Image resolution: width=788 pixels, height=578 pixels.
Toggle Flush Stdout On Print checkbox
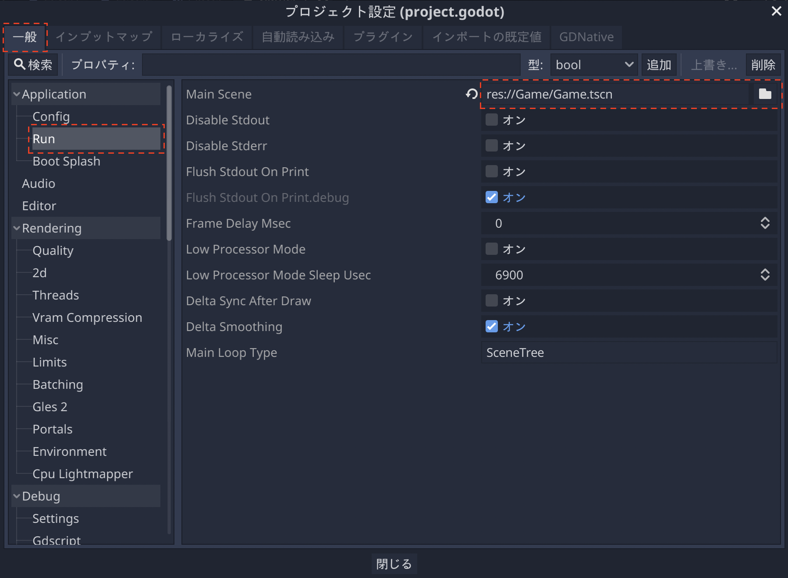(x=492, y=171)
